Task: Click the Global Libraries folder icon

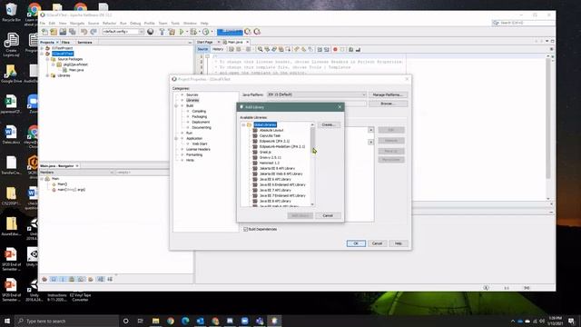Action: click(x=250, y=125)
